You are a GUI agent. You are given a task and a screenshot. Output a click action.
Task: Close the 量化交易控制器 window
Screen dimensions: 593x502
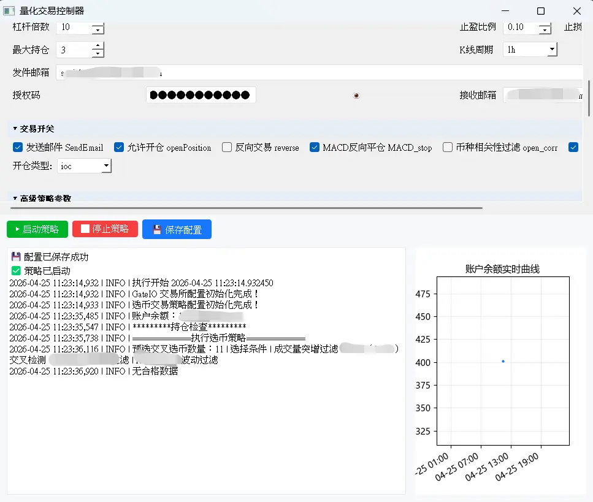click(x=576, y=11)
